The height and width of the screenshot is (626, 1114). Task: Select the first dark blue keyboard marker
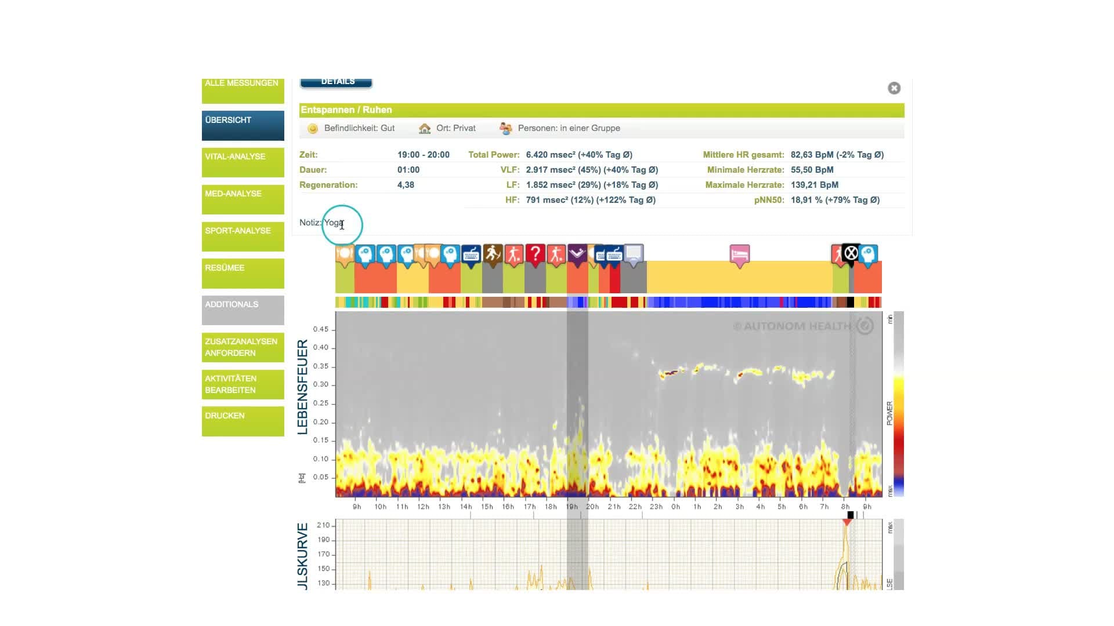pyautogui.click(x=471, y=254)
